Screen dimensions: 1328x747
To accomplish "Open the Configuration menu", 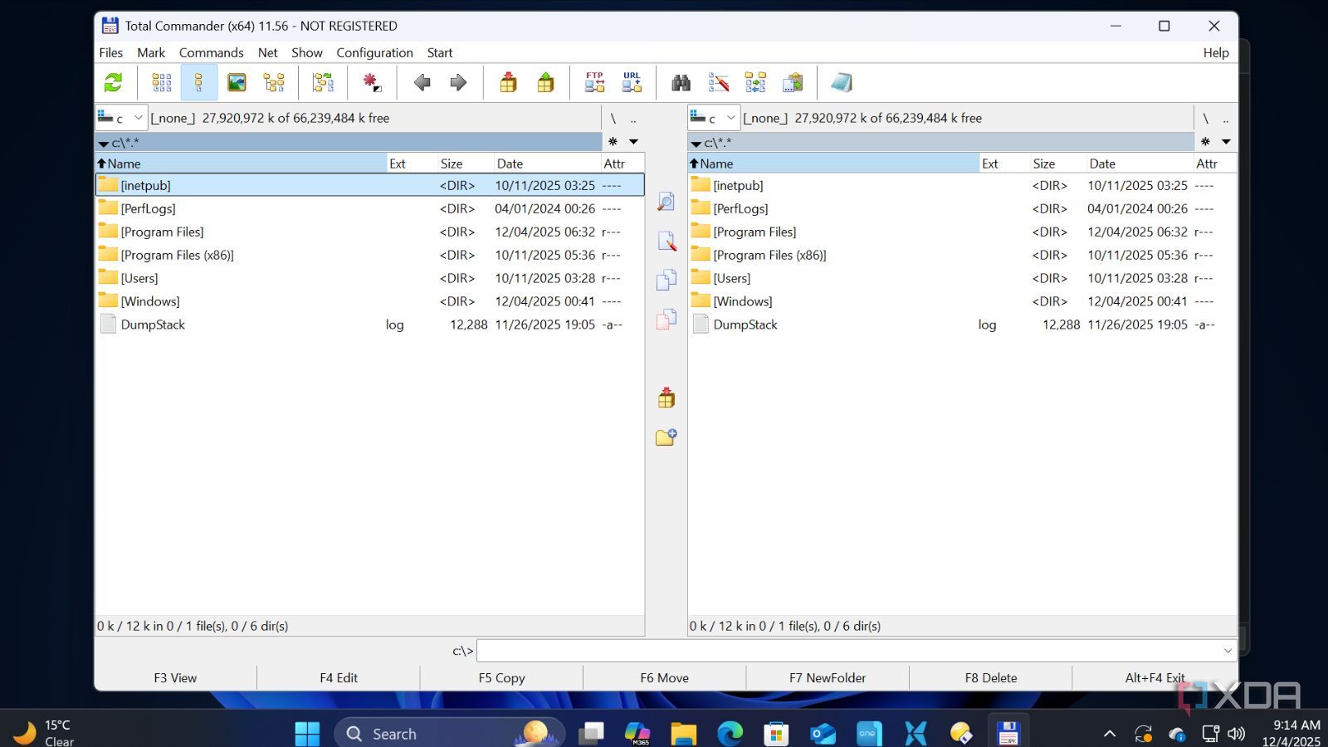I will 374,52.
